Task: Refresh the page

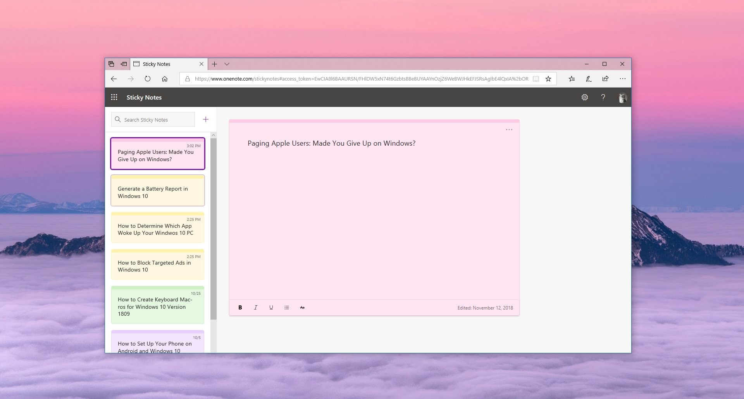Action: tap(148, 79)
